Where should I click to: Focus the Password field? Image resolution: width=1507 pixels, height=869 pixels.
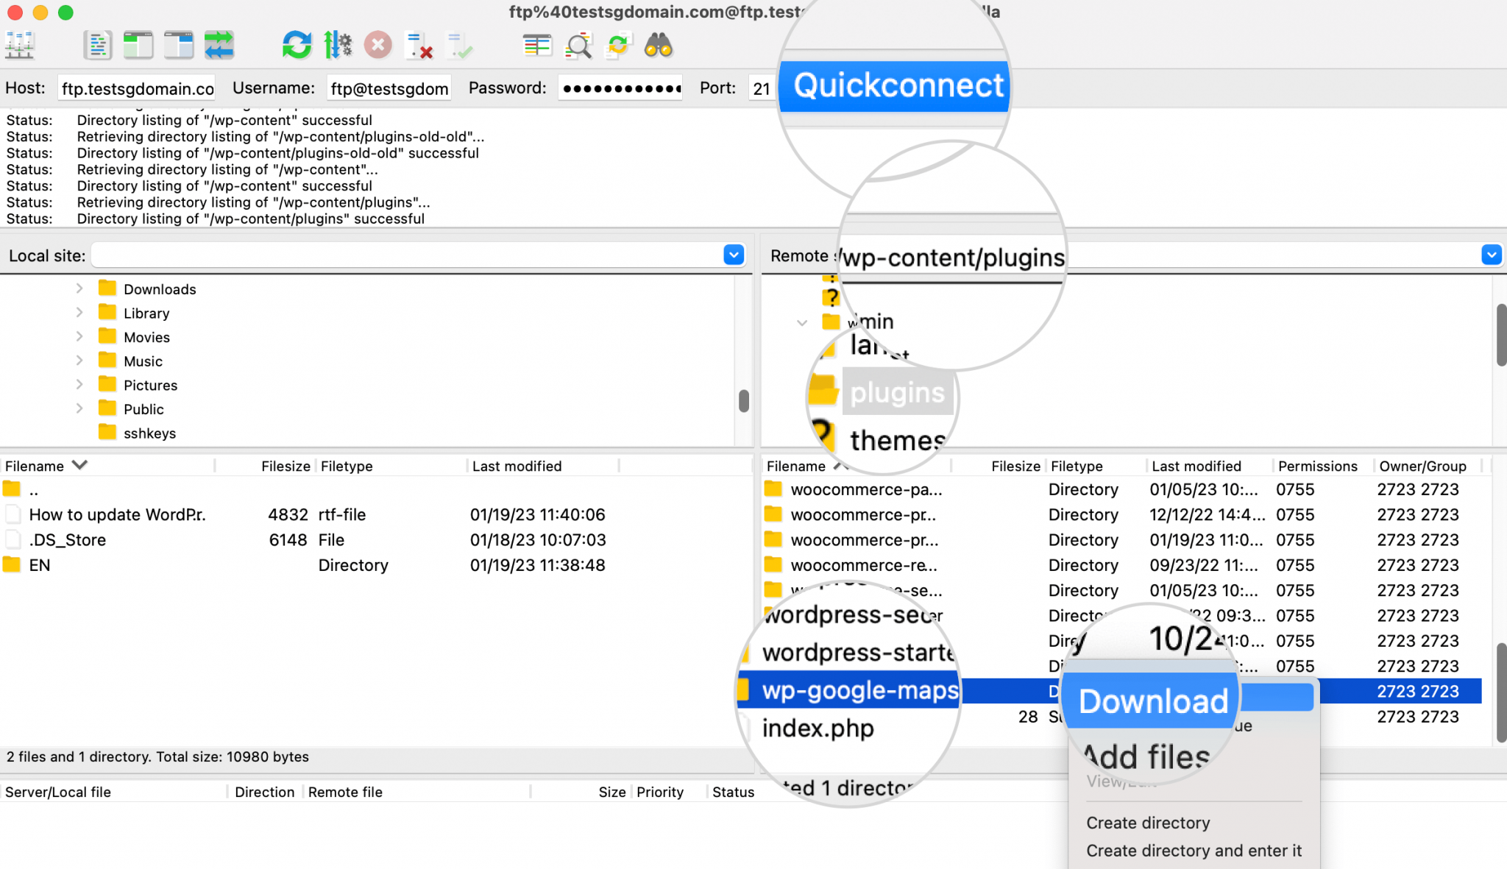620,88
